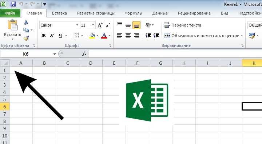Viewport: 262px width, 144px height.
Task: Open Выравнивание group dialog launcher
Action: (242, 45)
